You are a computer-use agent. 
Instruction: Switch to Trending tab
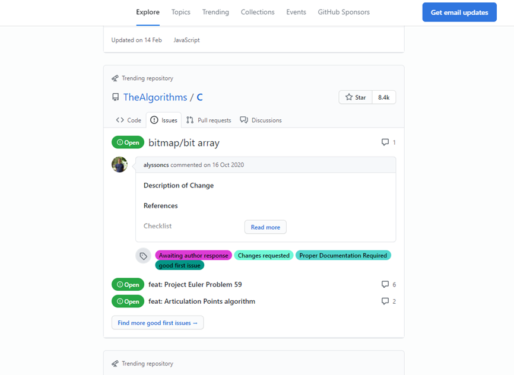[215, 12]
